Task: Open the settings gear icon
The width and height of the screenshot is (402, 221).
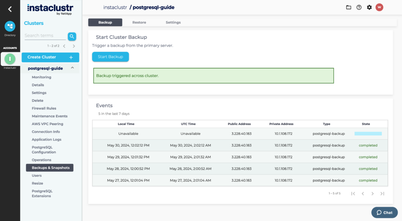Action: coord(369,7)
